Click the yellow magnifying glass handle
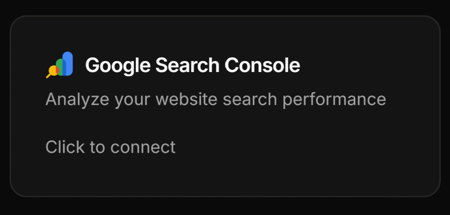450x215 pixels. tap(49, 76)
